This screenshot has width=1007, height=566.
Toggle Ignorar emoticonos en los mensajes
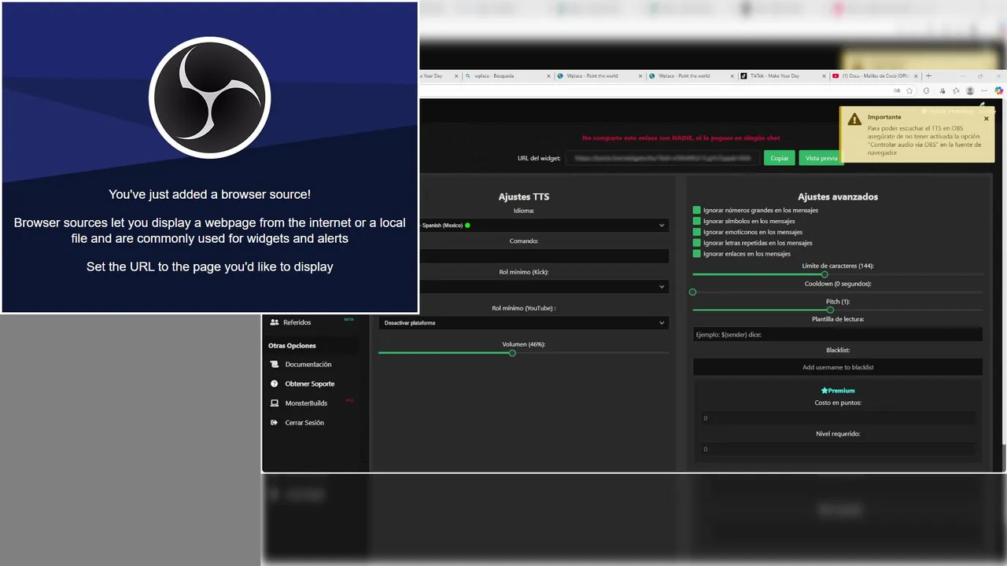697,232
